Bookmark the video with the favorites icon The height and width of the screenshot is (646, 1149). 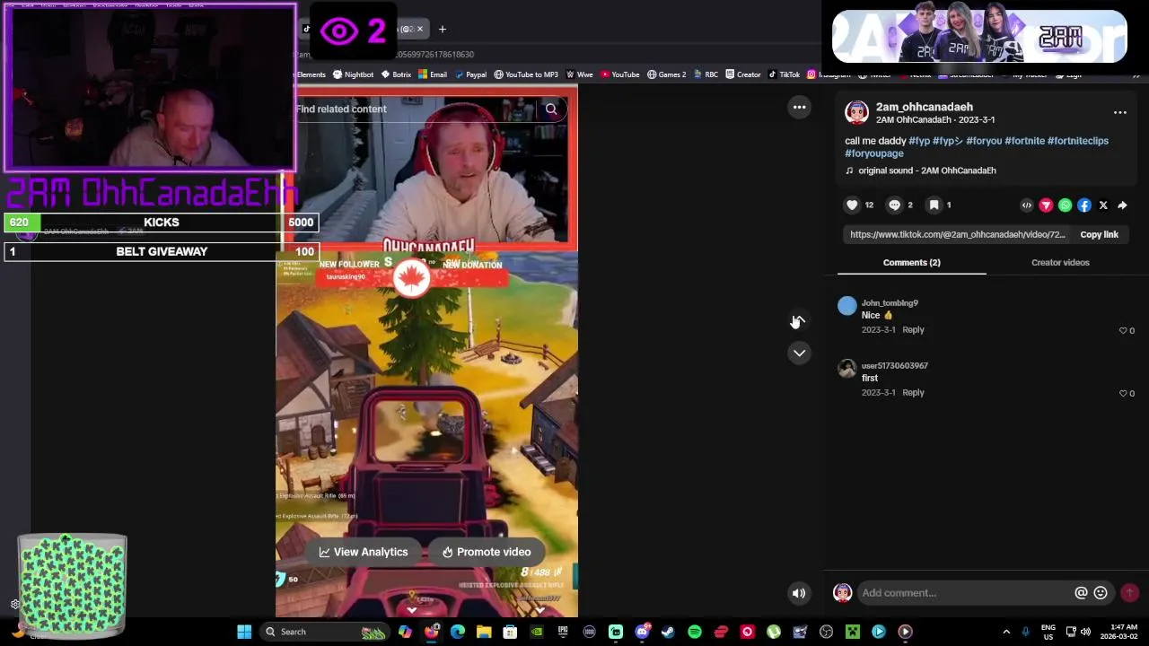coord(934,205)
